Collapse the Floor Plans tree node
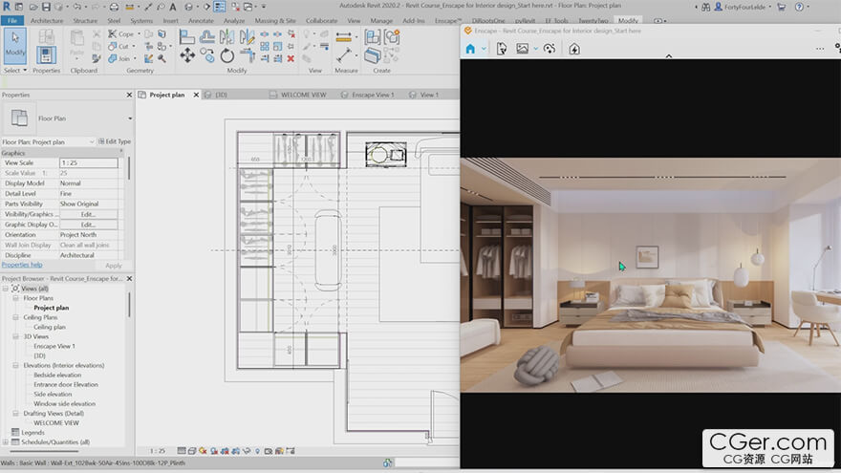Screen dimensions: 841x473 point(15,298)
